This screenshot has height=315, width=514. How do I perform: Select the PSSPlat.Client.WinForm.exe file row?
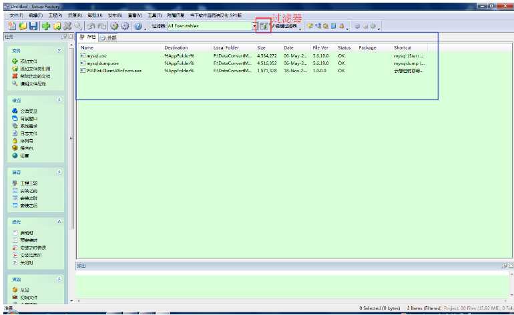[252, 71]
